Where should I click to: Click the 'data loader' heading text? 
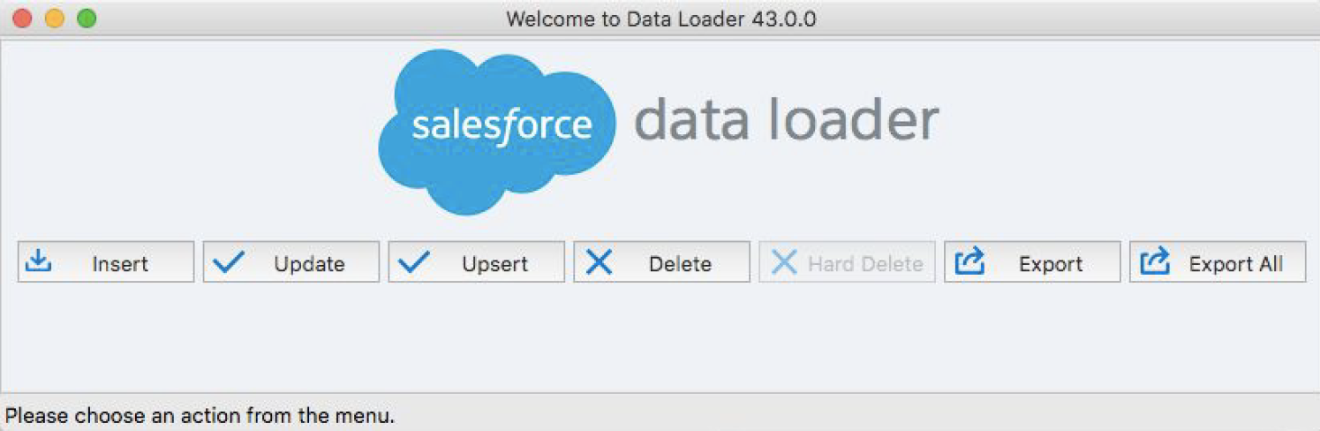786,120
